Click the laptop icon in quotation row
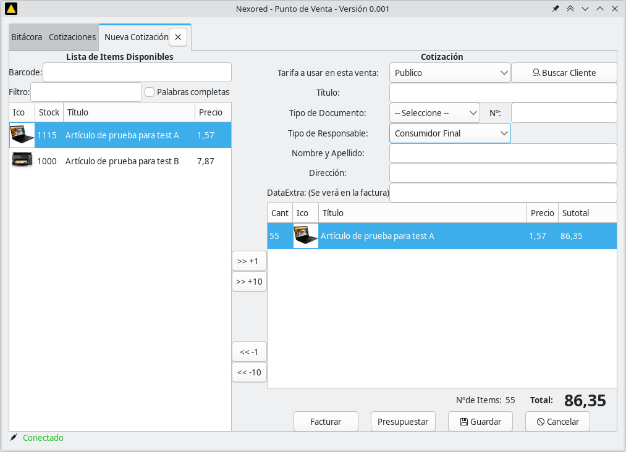The width and height of the screenshot is (626, 452). click(x=305, y=236)
